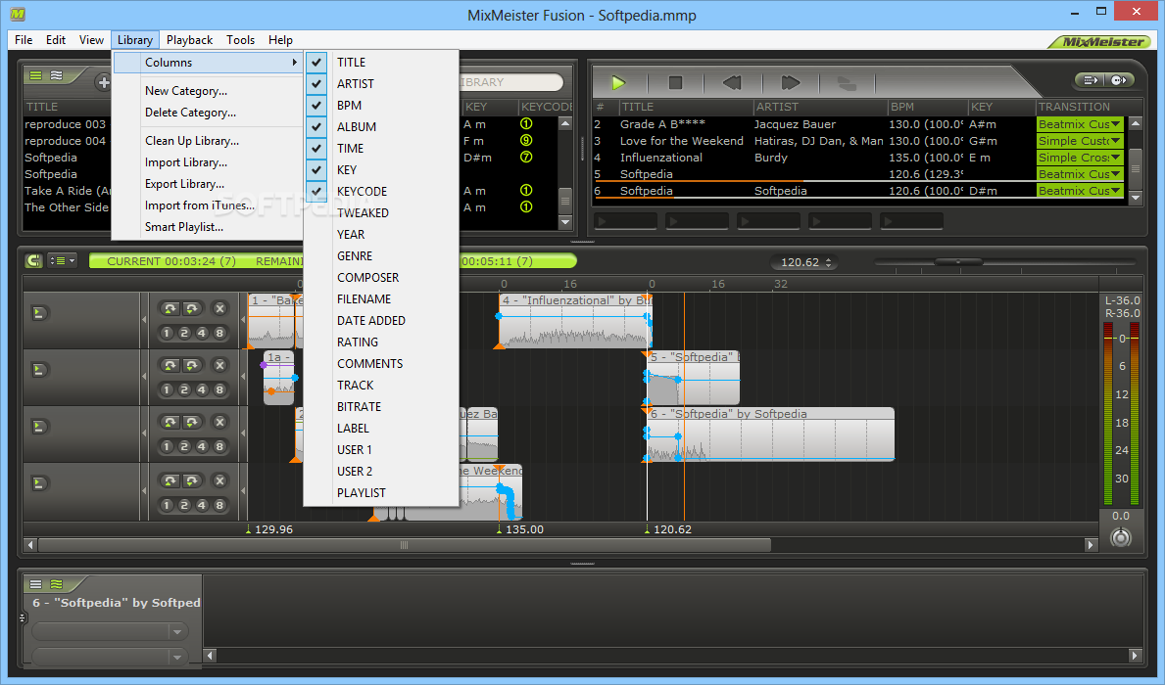Click the X button on third track lane
The height and width of the screenshot is (685, 1165).
pyautogui.click(x=219, y=423)
